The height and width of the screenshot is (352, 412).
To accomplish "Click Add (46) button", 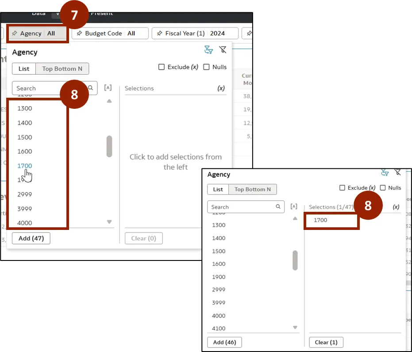I will [225, 342].
